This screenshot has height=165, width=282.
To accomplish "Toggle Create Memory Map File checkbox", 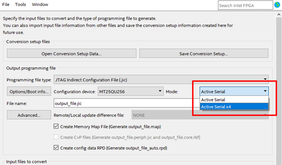I will click(56, 127).
